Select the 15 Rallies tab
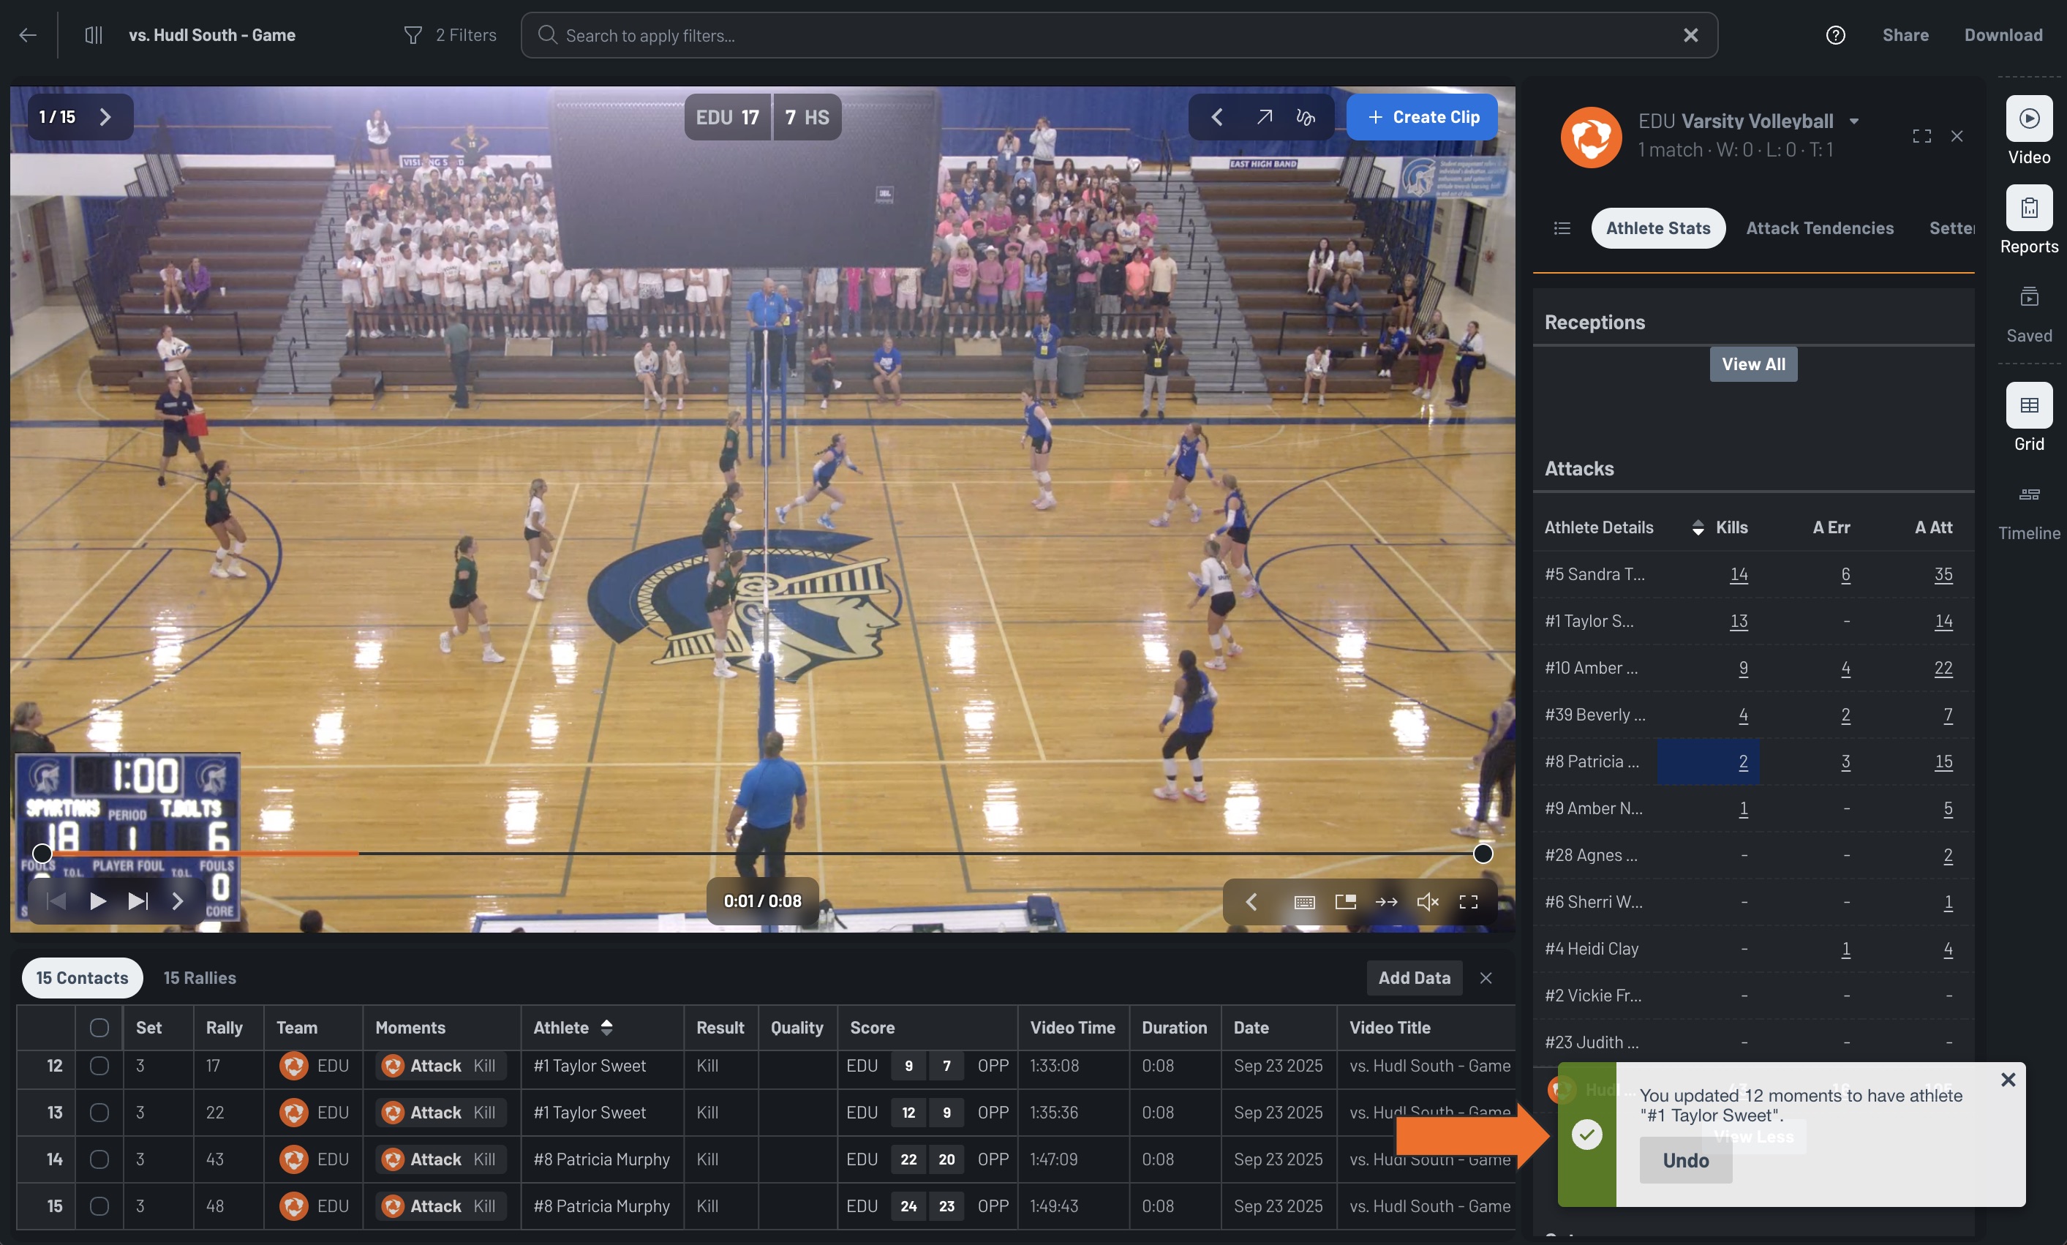The image size is (2067, 1245). (200, 977)
